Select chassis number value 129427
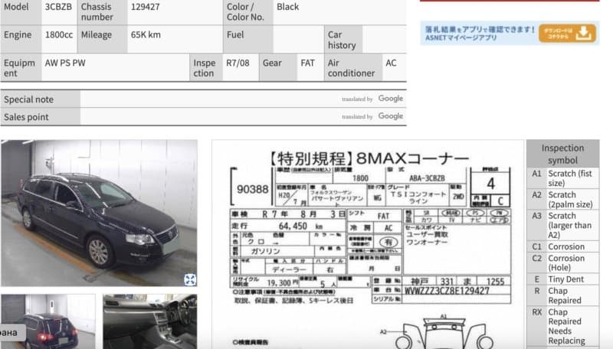Image resolution: width=613 pixels, height=349 pixels. pos(145,7)
